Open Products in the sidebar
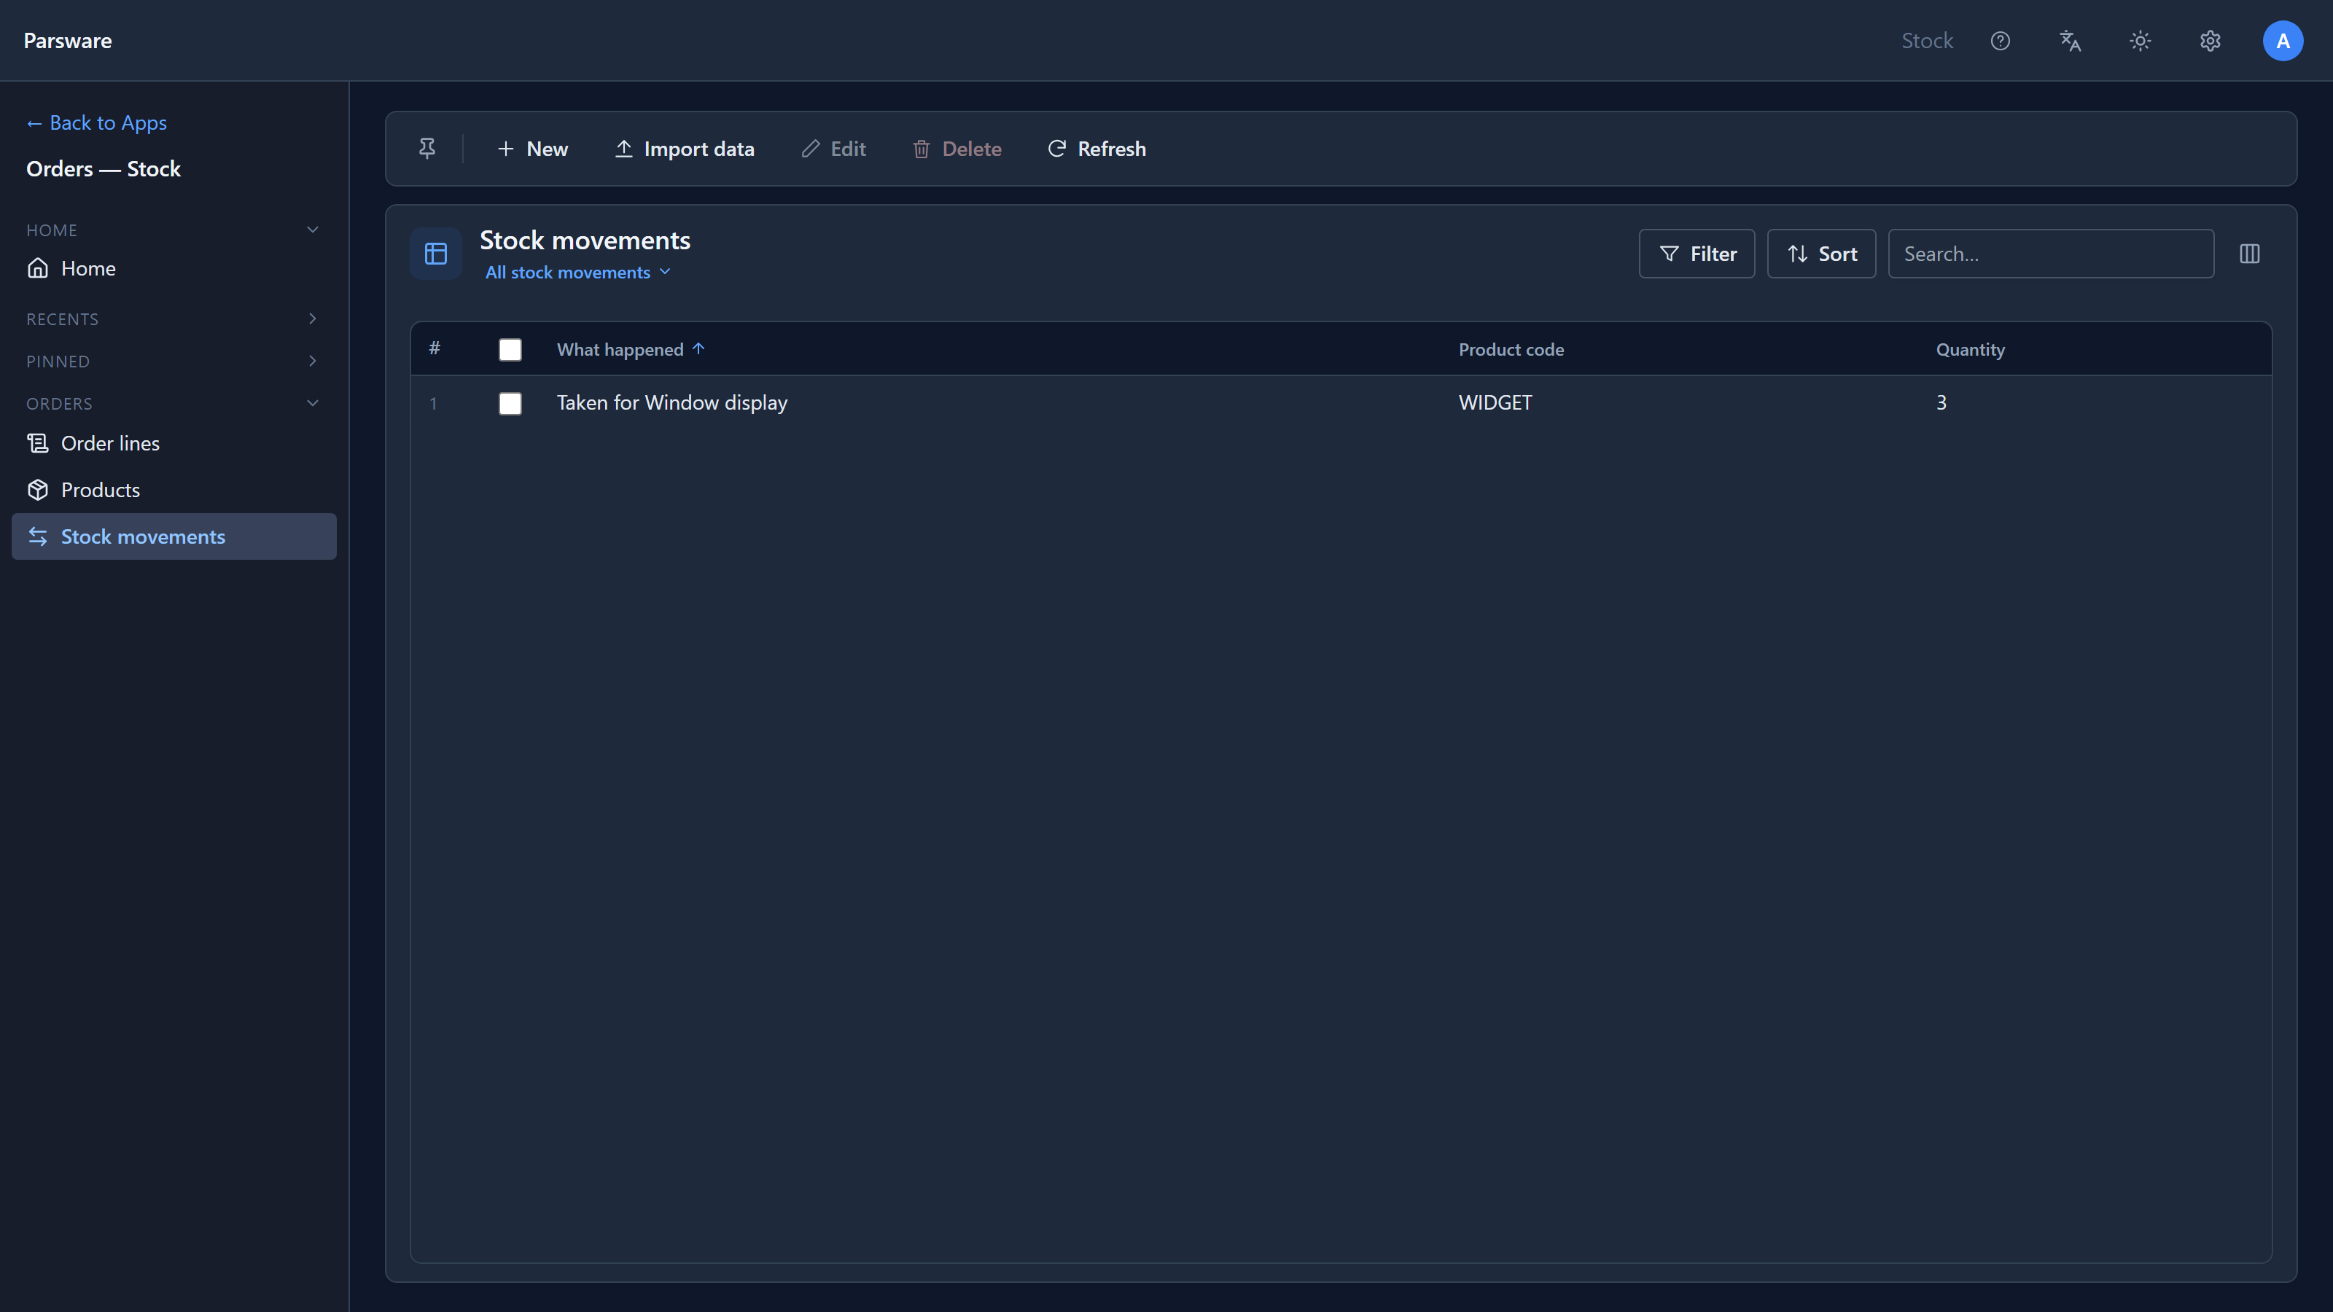2333x1312 pixels. click(174, 490)
